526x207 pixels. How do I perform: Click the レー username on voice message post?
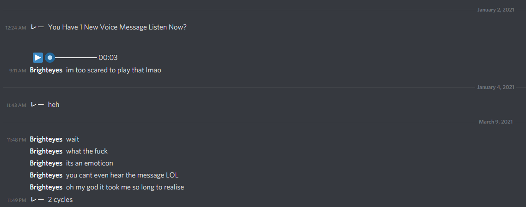(x=37, y=27)
